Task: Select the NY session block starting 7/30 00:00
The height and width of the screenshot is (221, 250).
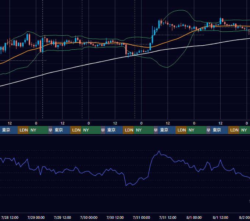Action: click(x=91, y=130)
